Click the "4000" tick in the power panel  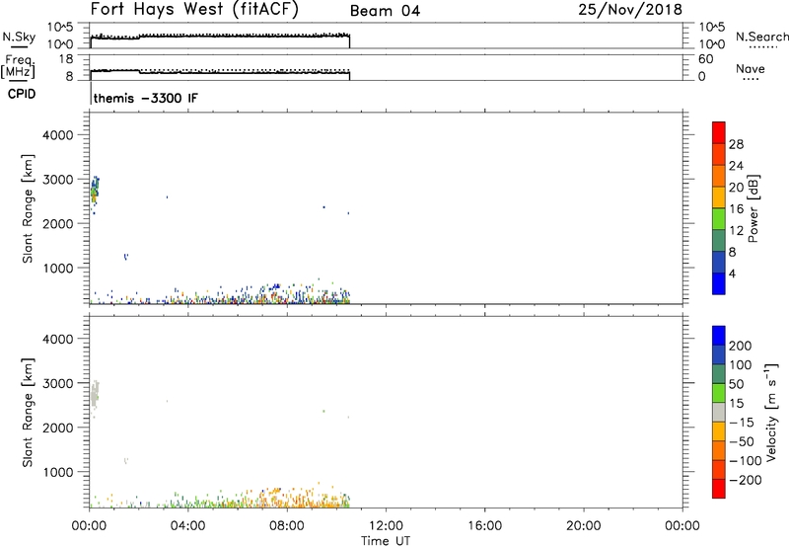tap(58, 135)
